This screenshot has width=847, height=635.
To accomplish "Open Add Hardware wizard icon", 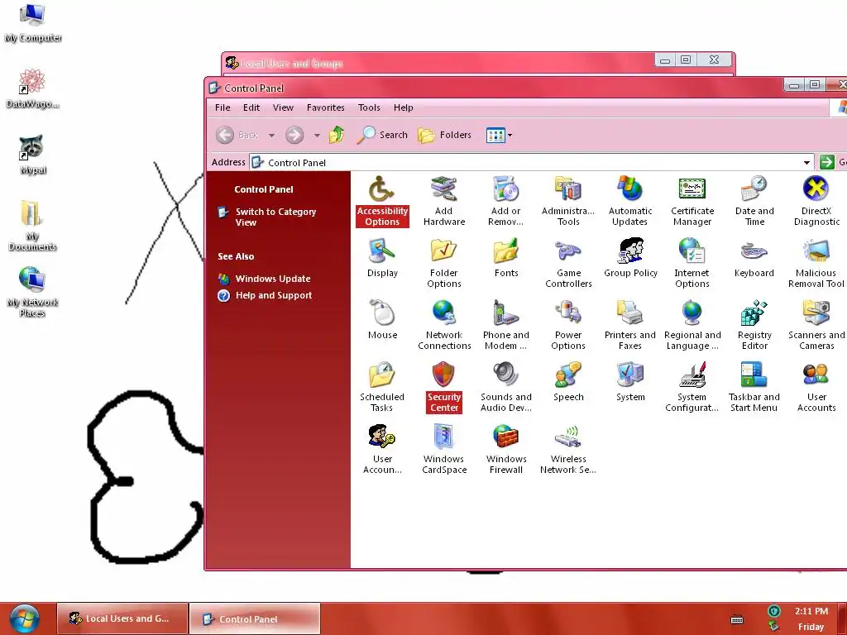I will coord(444,201).
